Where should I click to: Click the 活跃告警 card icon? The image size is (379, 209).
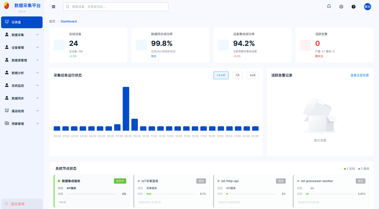[305, 45]
